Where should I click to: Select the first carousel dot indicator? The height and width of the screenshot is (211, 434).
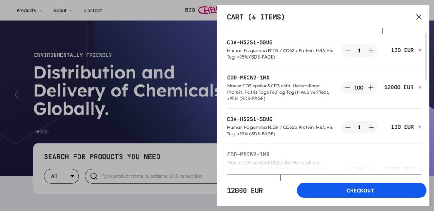[x=38, y=132]
